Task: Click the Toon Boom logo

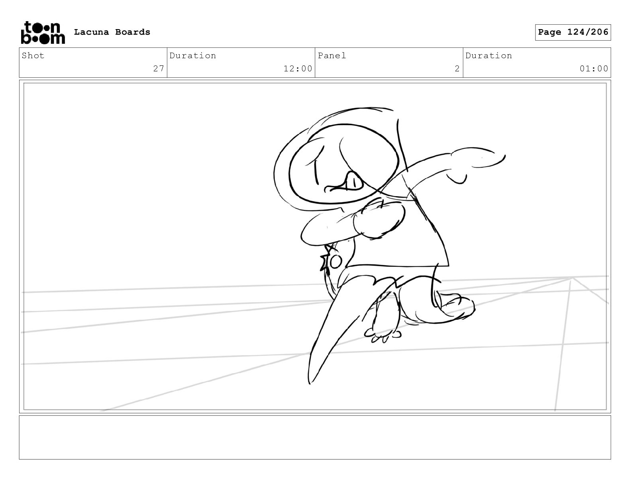Action: [43, 33]
